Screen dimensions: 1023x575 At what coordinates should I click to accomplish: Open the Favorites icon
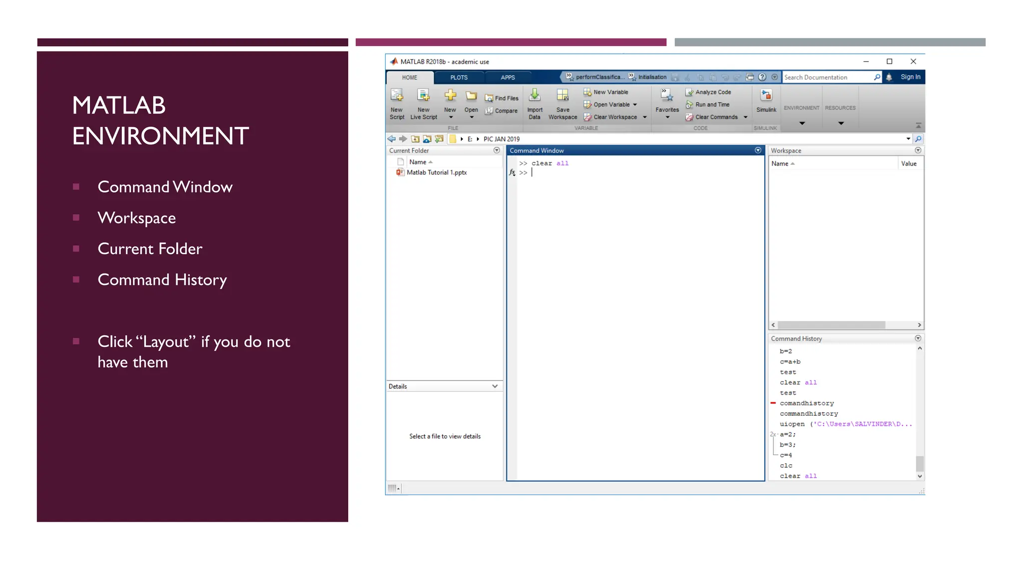click(667, 95)
